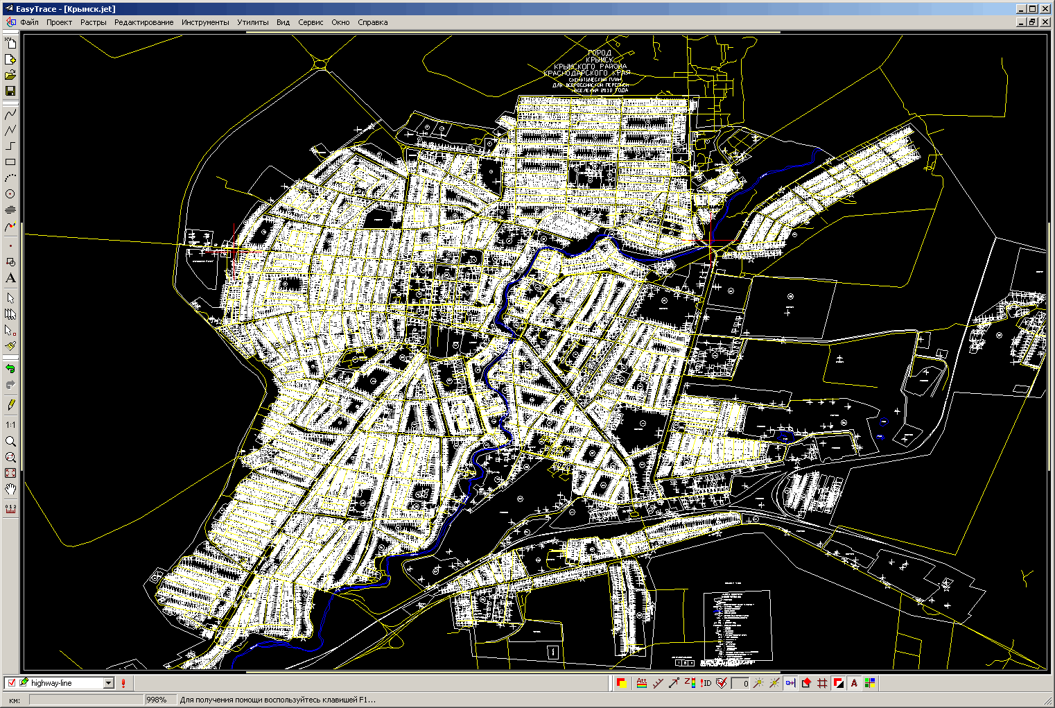The image size is (1055, 708).
Task: Open the Инструменты menu
Action: [205, 22]
